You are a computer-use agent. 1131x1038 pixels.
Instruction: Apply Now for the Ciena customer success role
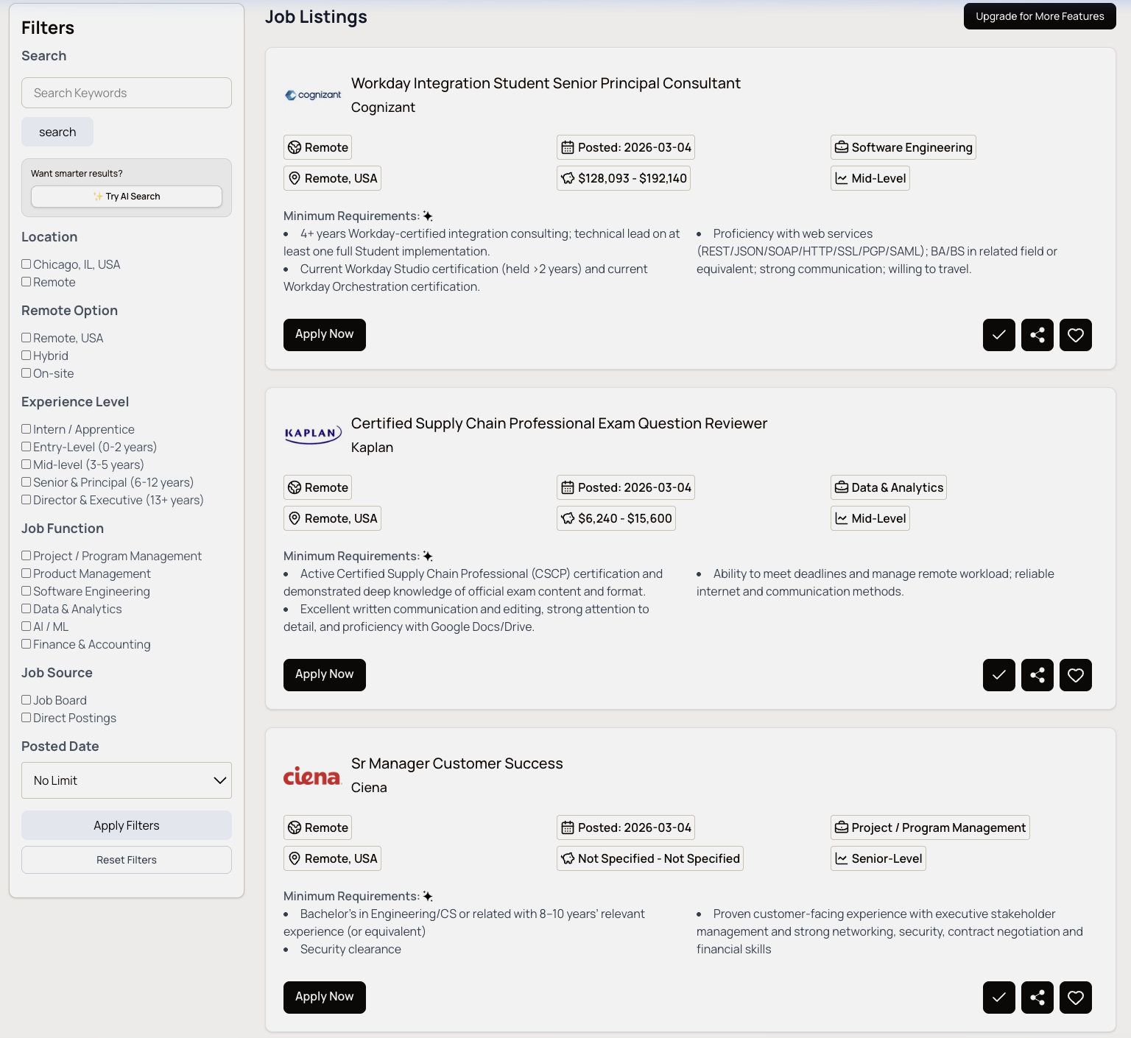pos(324,997)
